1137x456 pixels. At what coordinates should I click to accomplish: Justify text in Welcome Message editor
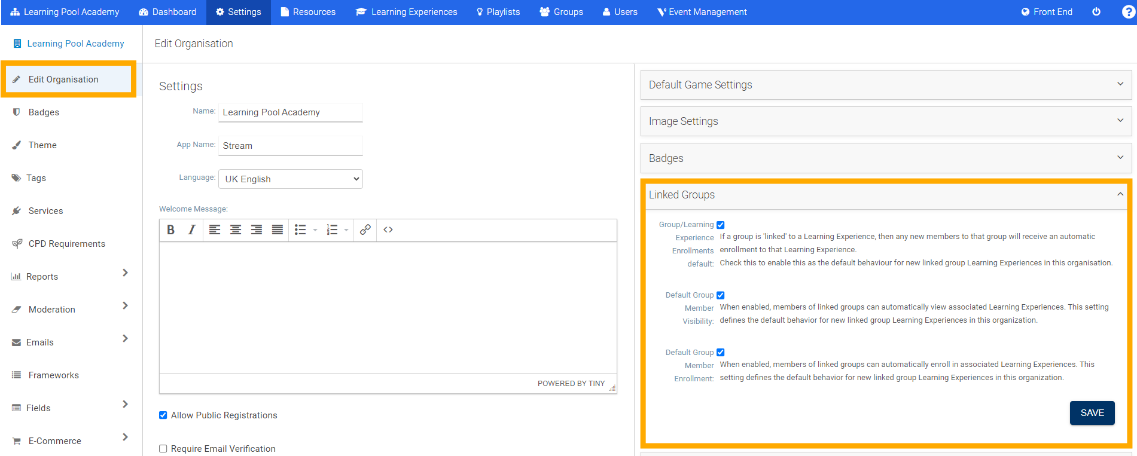(x=277, y=230)
